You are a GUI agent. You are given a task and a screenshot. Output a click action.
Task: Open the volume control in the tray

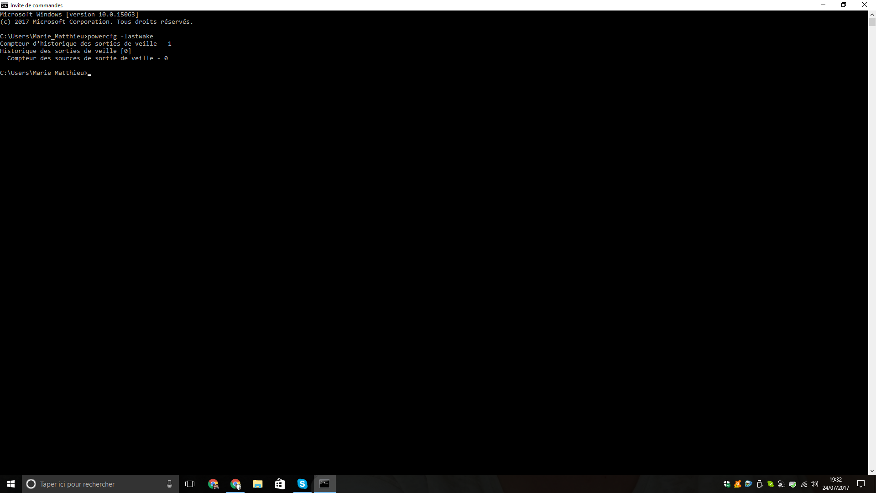coord(814,484)
